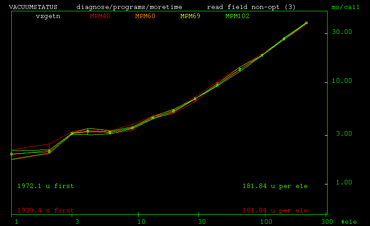Click the 'read field non-opt (3)' label
Screen dimensions: 370x226
(x=251, y=7)
